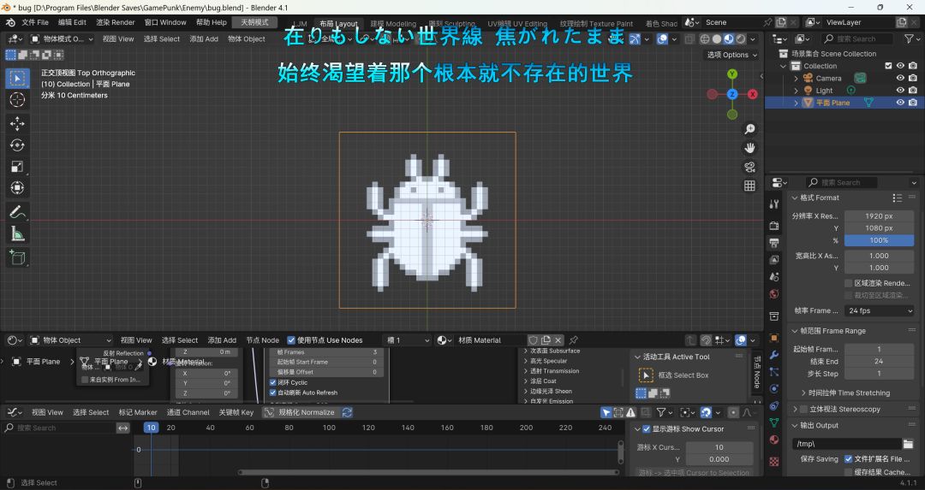Select the Scale tool
The width and height of the screenshot is (925, 490).
point(17,167)
